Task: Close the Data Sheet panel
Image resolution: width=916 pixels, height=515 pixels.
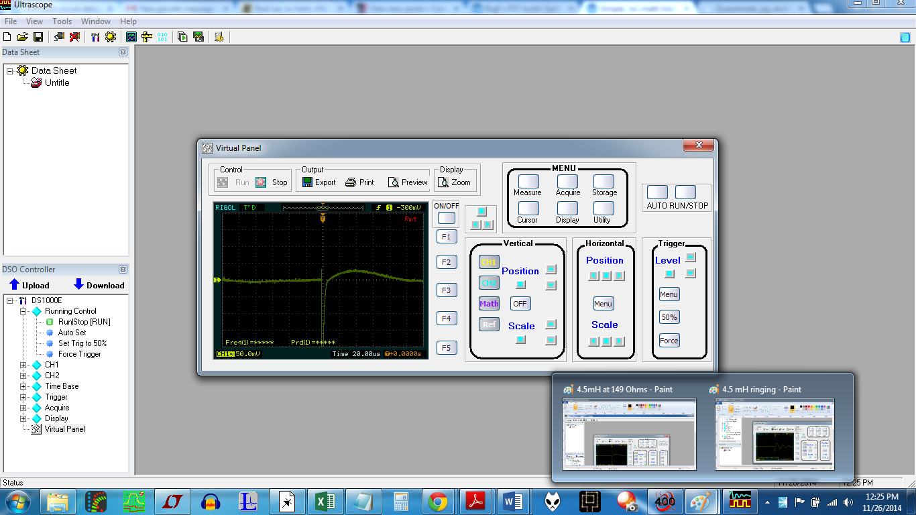Action: tap(123, 52)
